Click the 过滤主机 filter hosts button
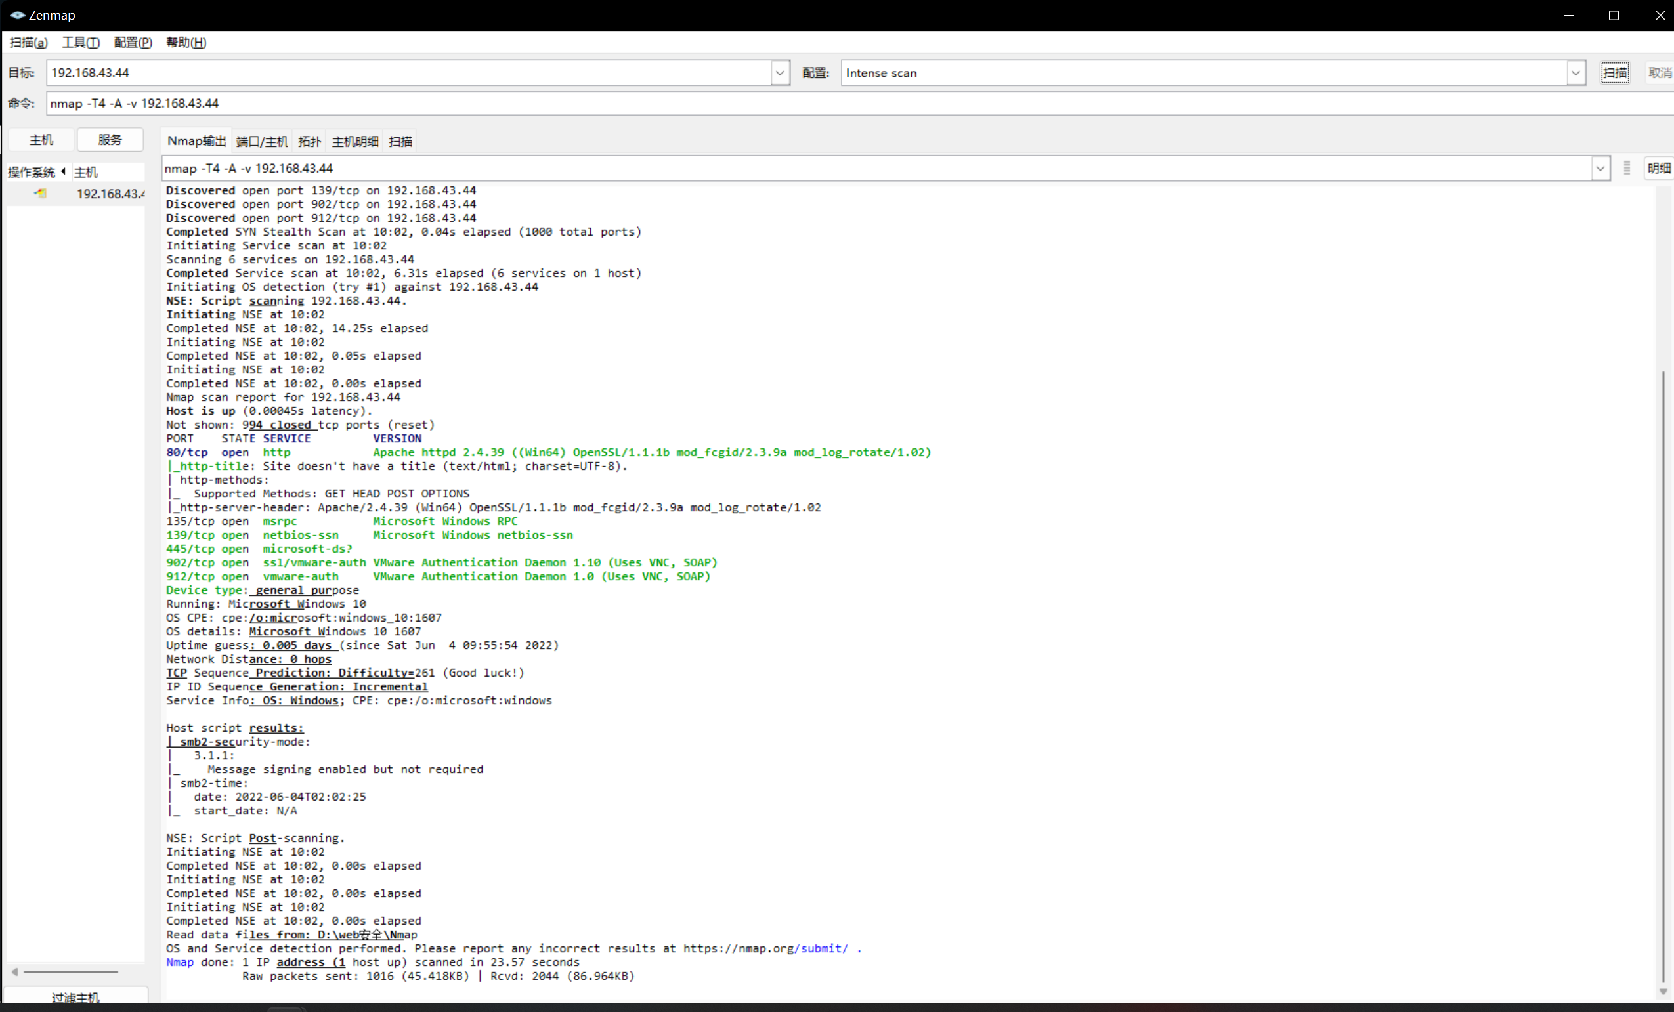 75,997
